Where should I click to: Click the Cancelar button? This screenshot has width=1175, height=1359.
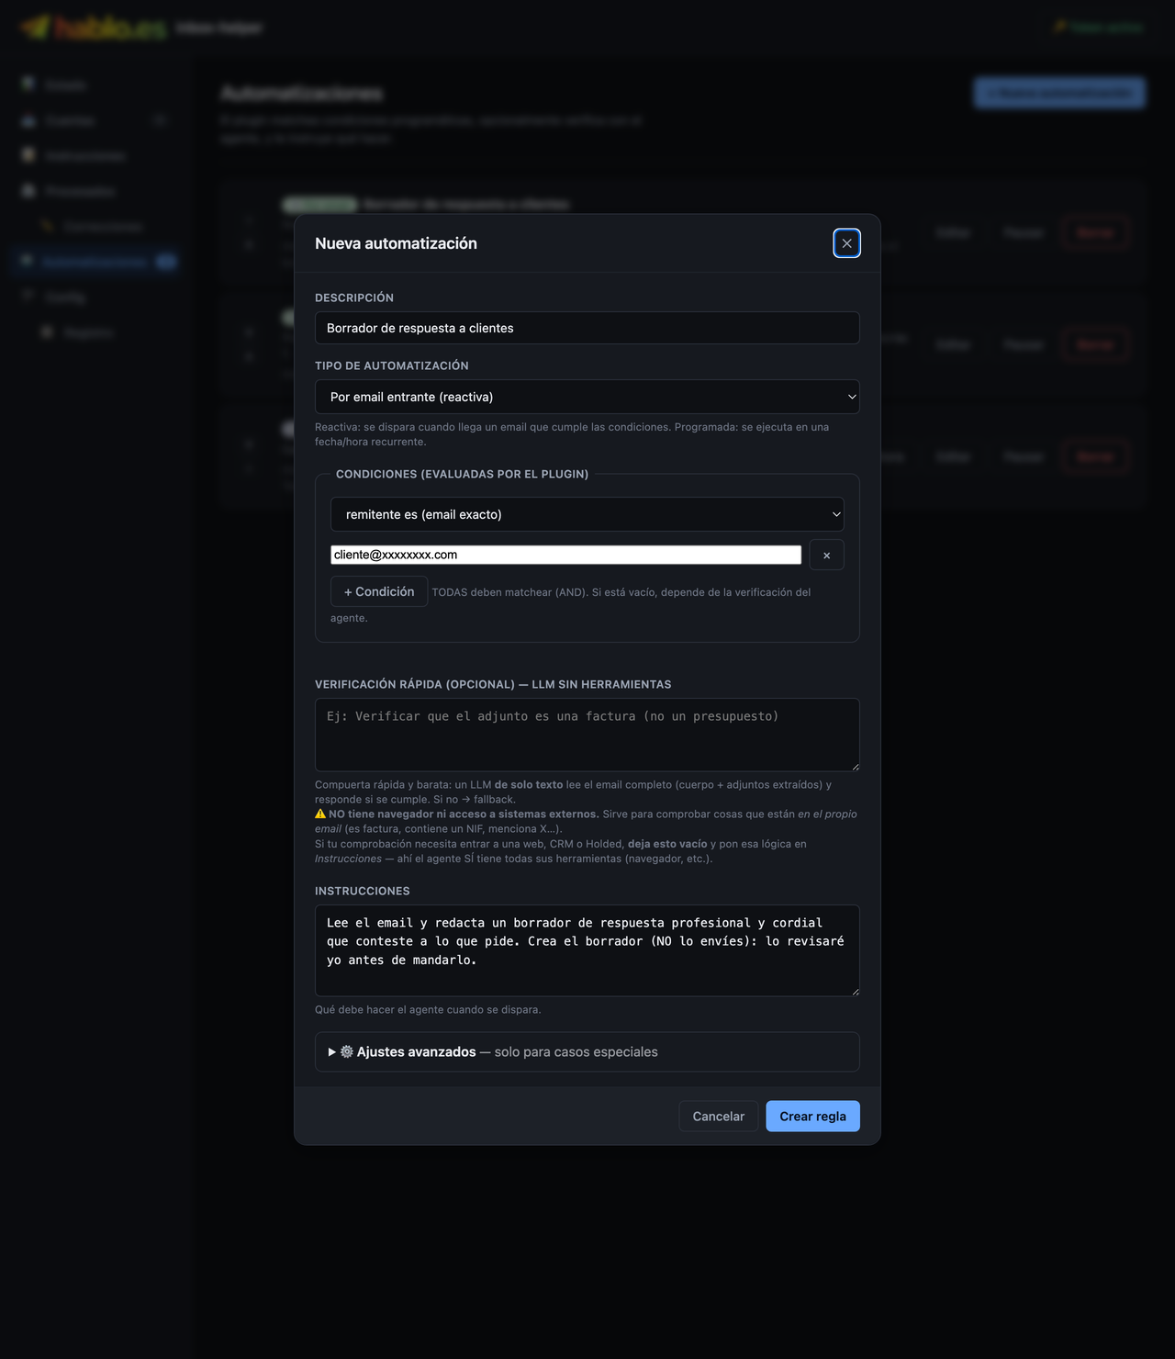[719, 1116]
